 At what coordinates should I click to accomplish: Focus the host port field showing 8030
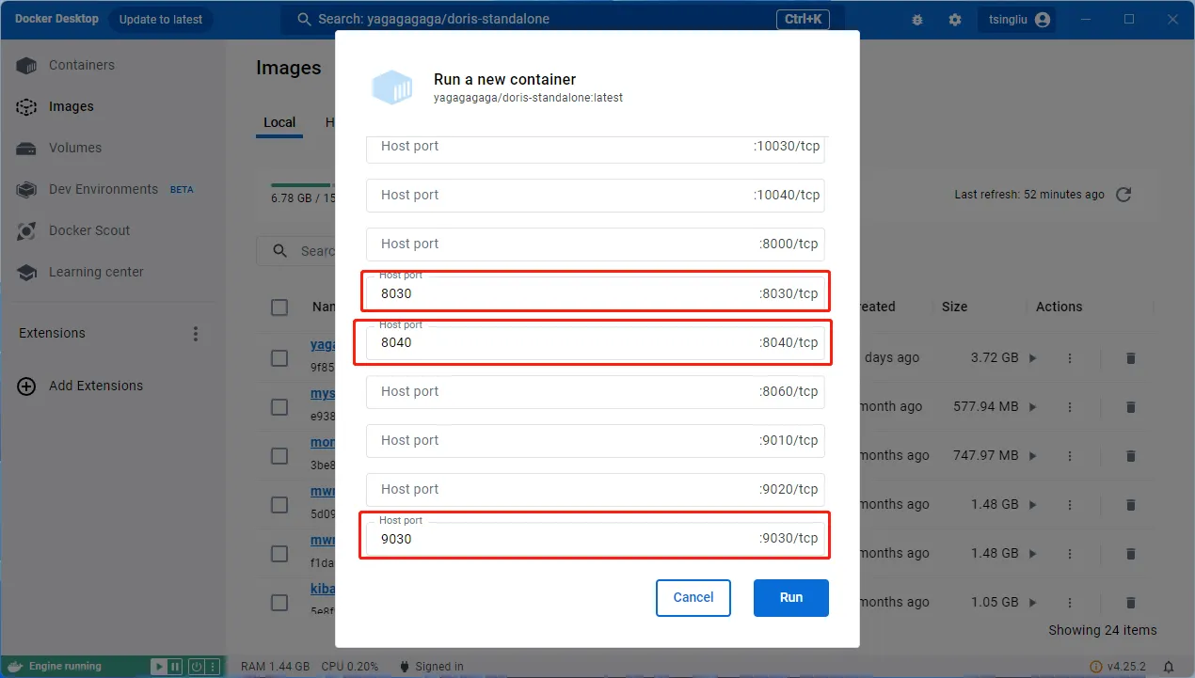pos(595,293)
